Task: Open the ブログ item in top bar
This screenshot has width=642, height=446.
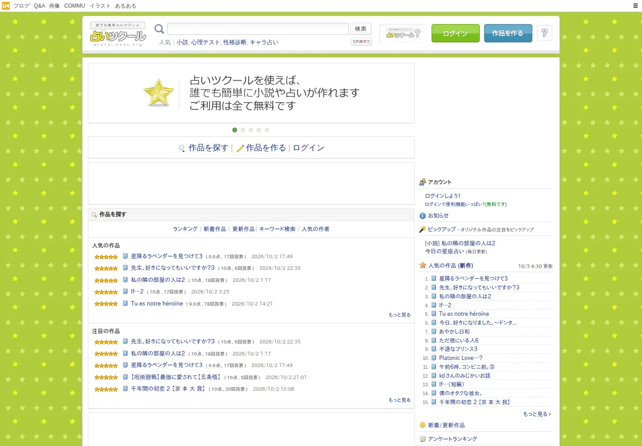Action: [21, 6]
